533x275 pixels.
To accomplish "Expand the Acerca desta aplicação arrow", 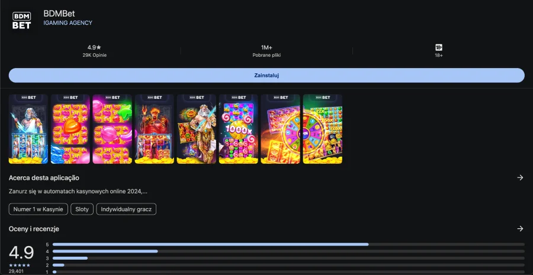I will (x=520, y=177).
